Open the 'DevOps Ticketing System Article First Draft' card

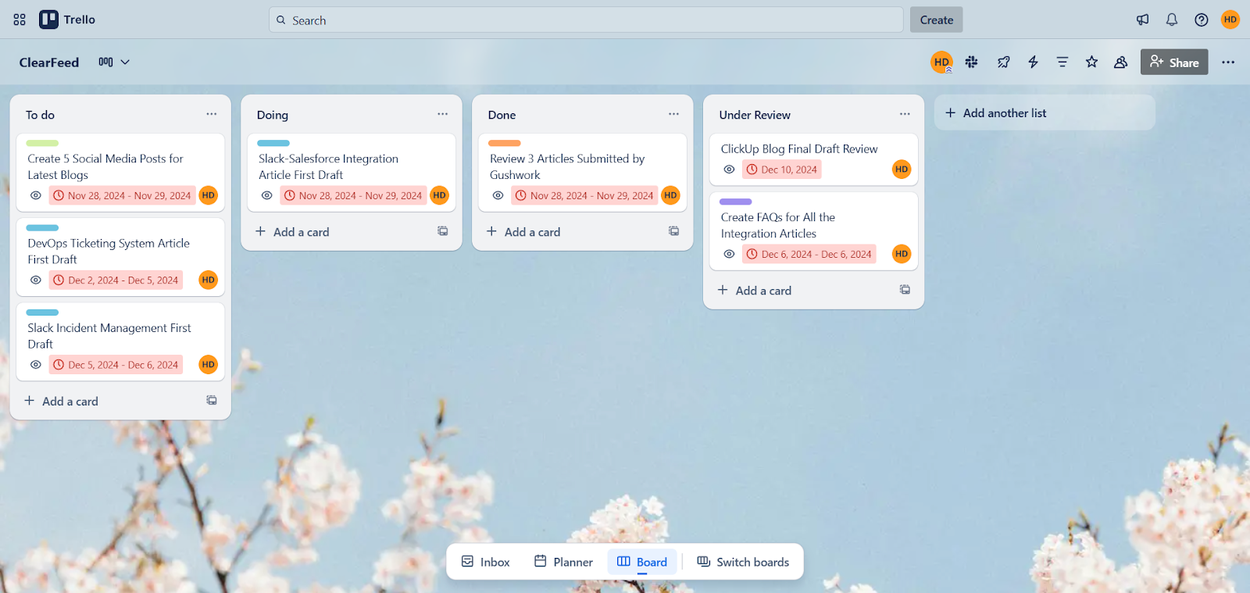120,257
